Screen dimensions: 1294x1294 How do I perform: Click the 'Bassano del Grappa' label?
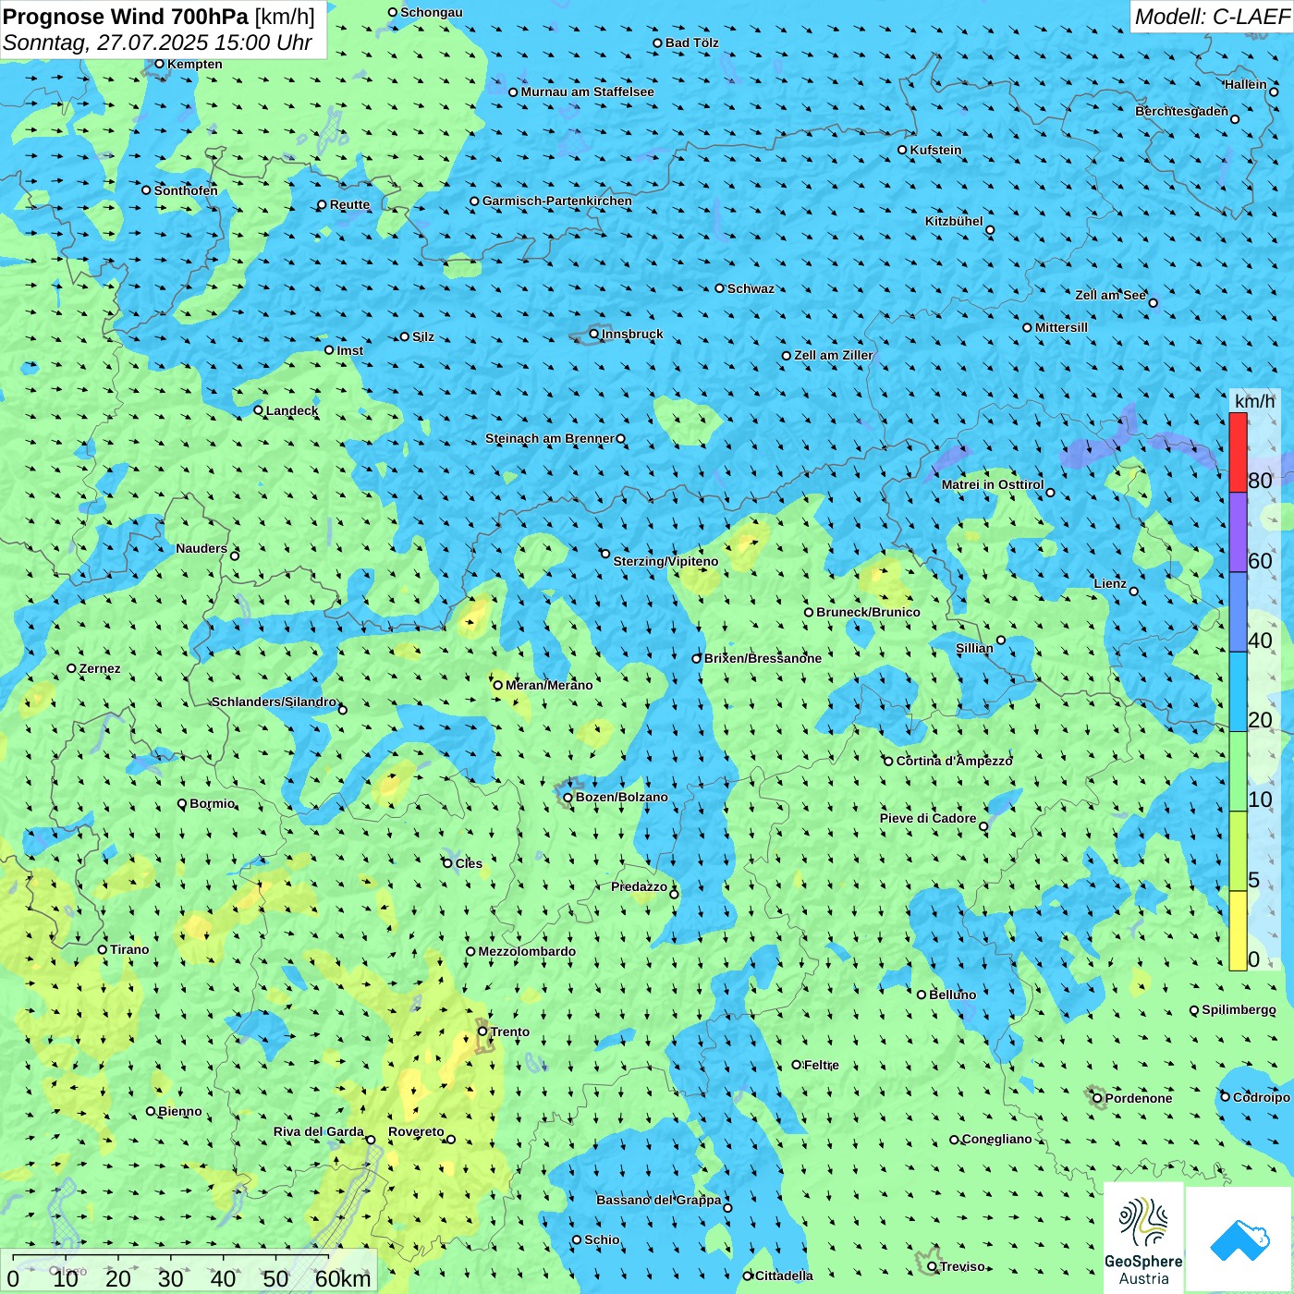(x=659, y=1200)
